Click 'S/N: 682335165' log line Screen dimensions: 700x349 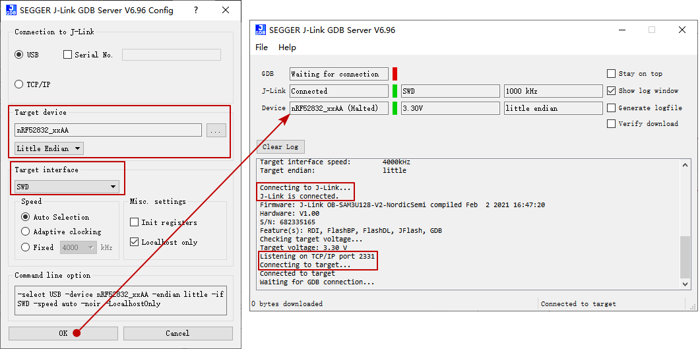coord(288,222)
